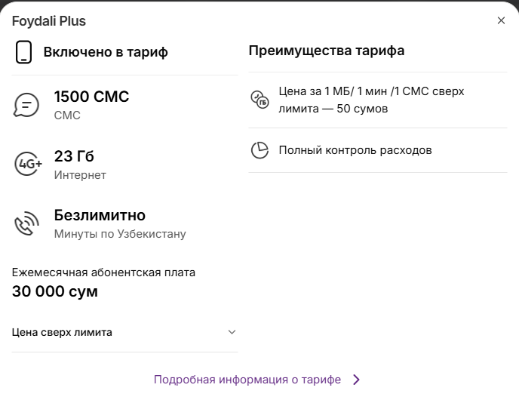
Task: Click the Безлимитно minutes heading
Action: pyautogui.click(x=100, y=215)
